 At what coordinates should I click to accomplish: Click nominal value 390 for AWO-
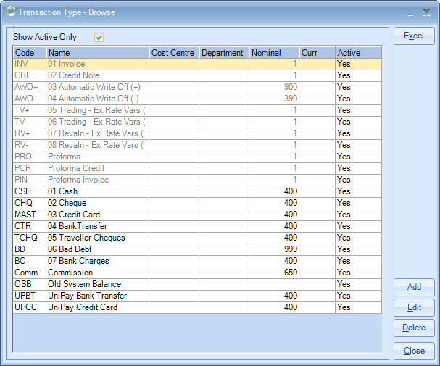click(291, 99)
